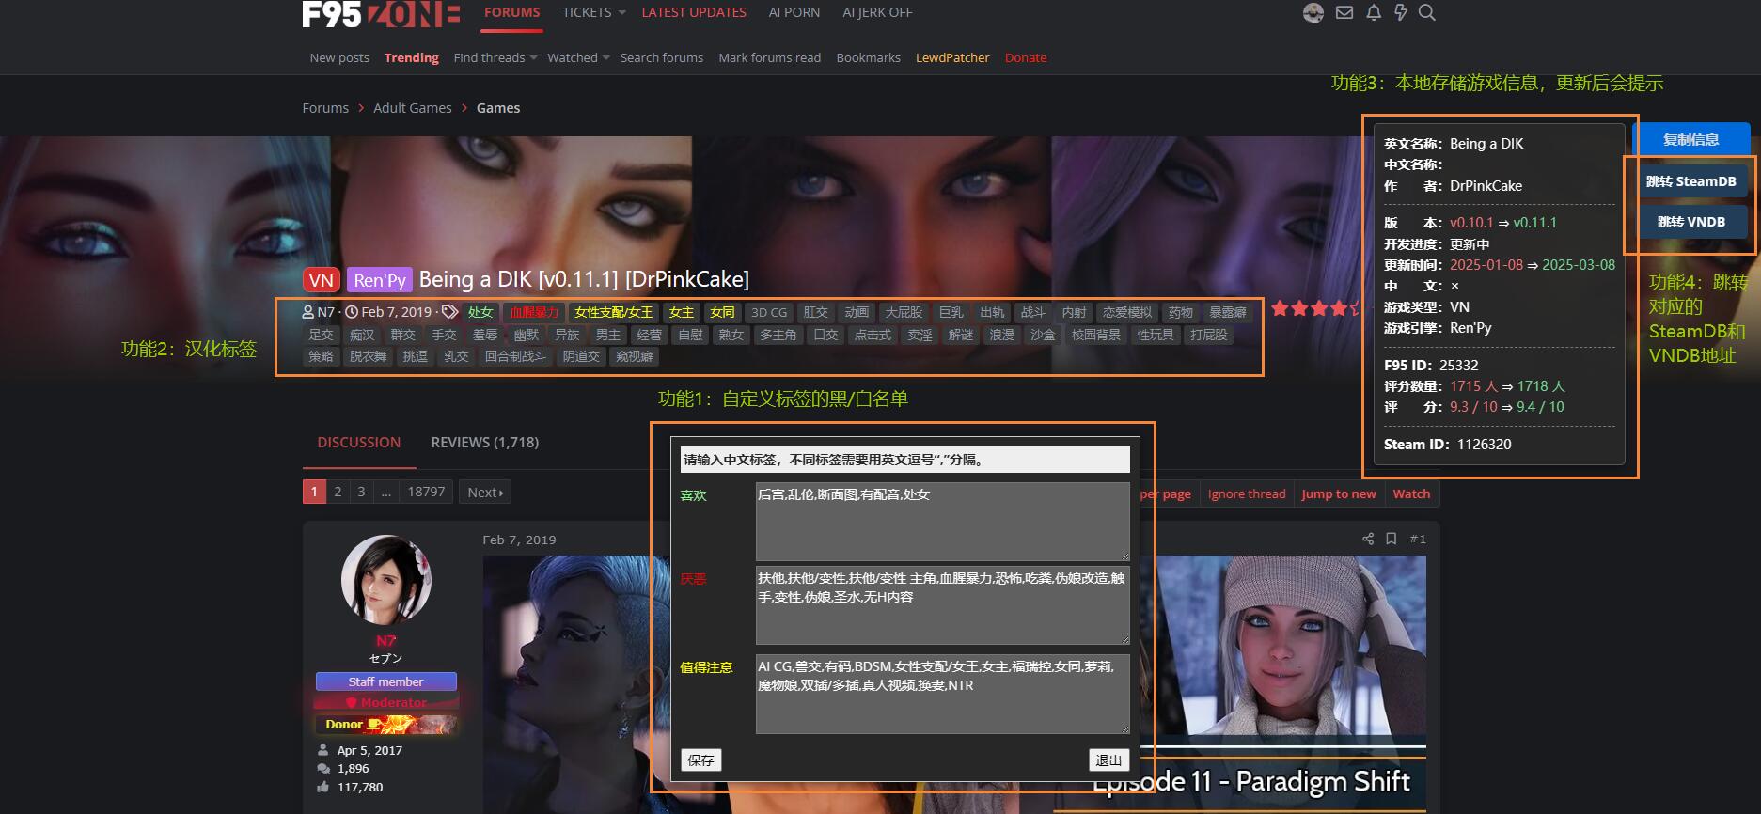Screen dimensions: 1761x814
Task: Click the 保存 save button
Action: [700, 760]
